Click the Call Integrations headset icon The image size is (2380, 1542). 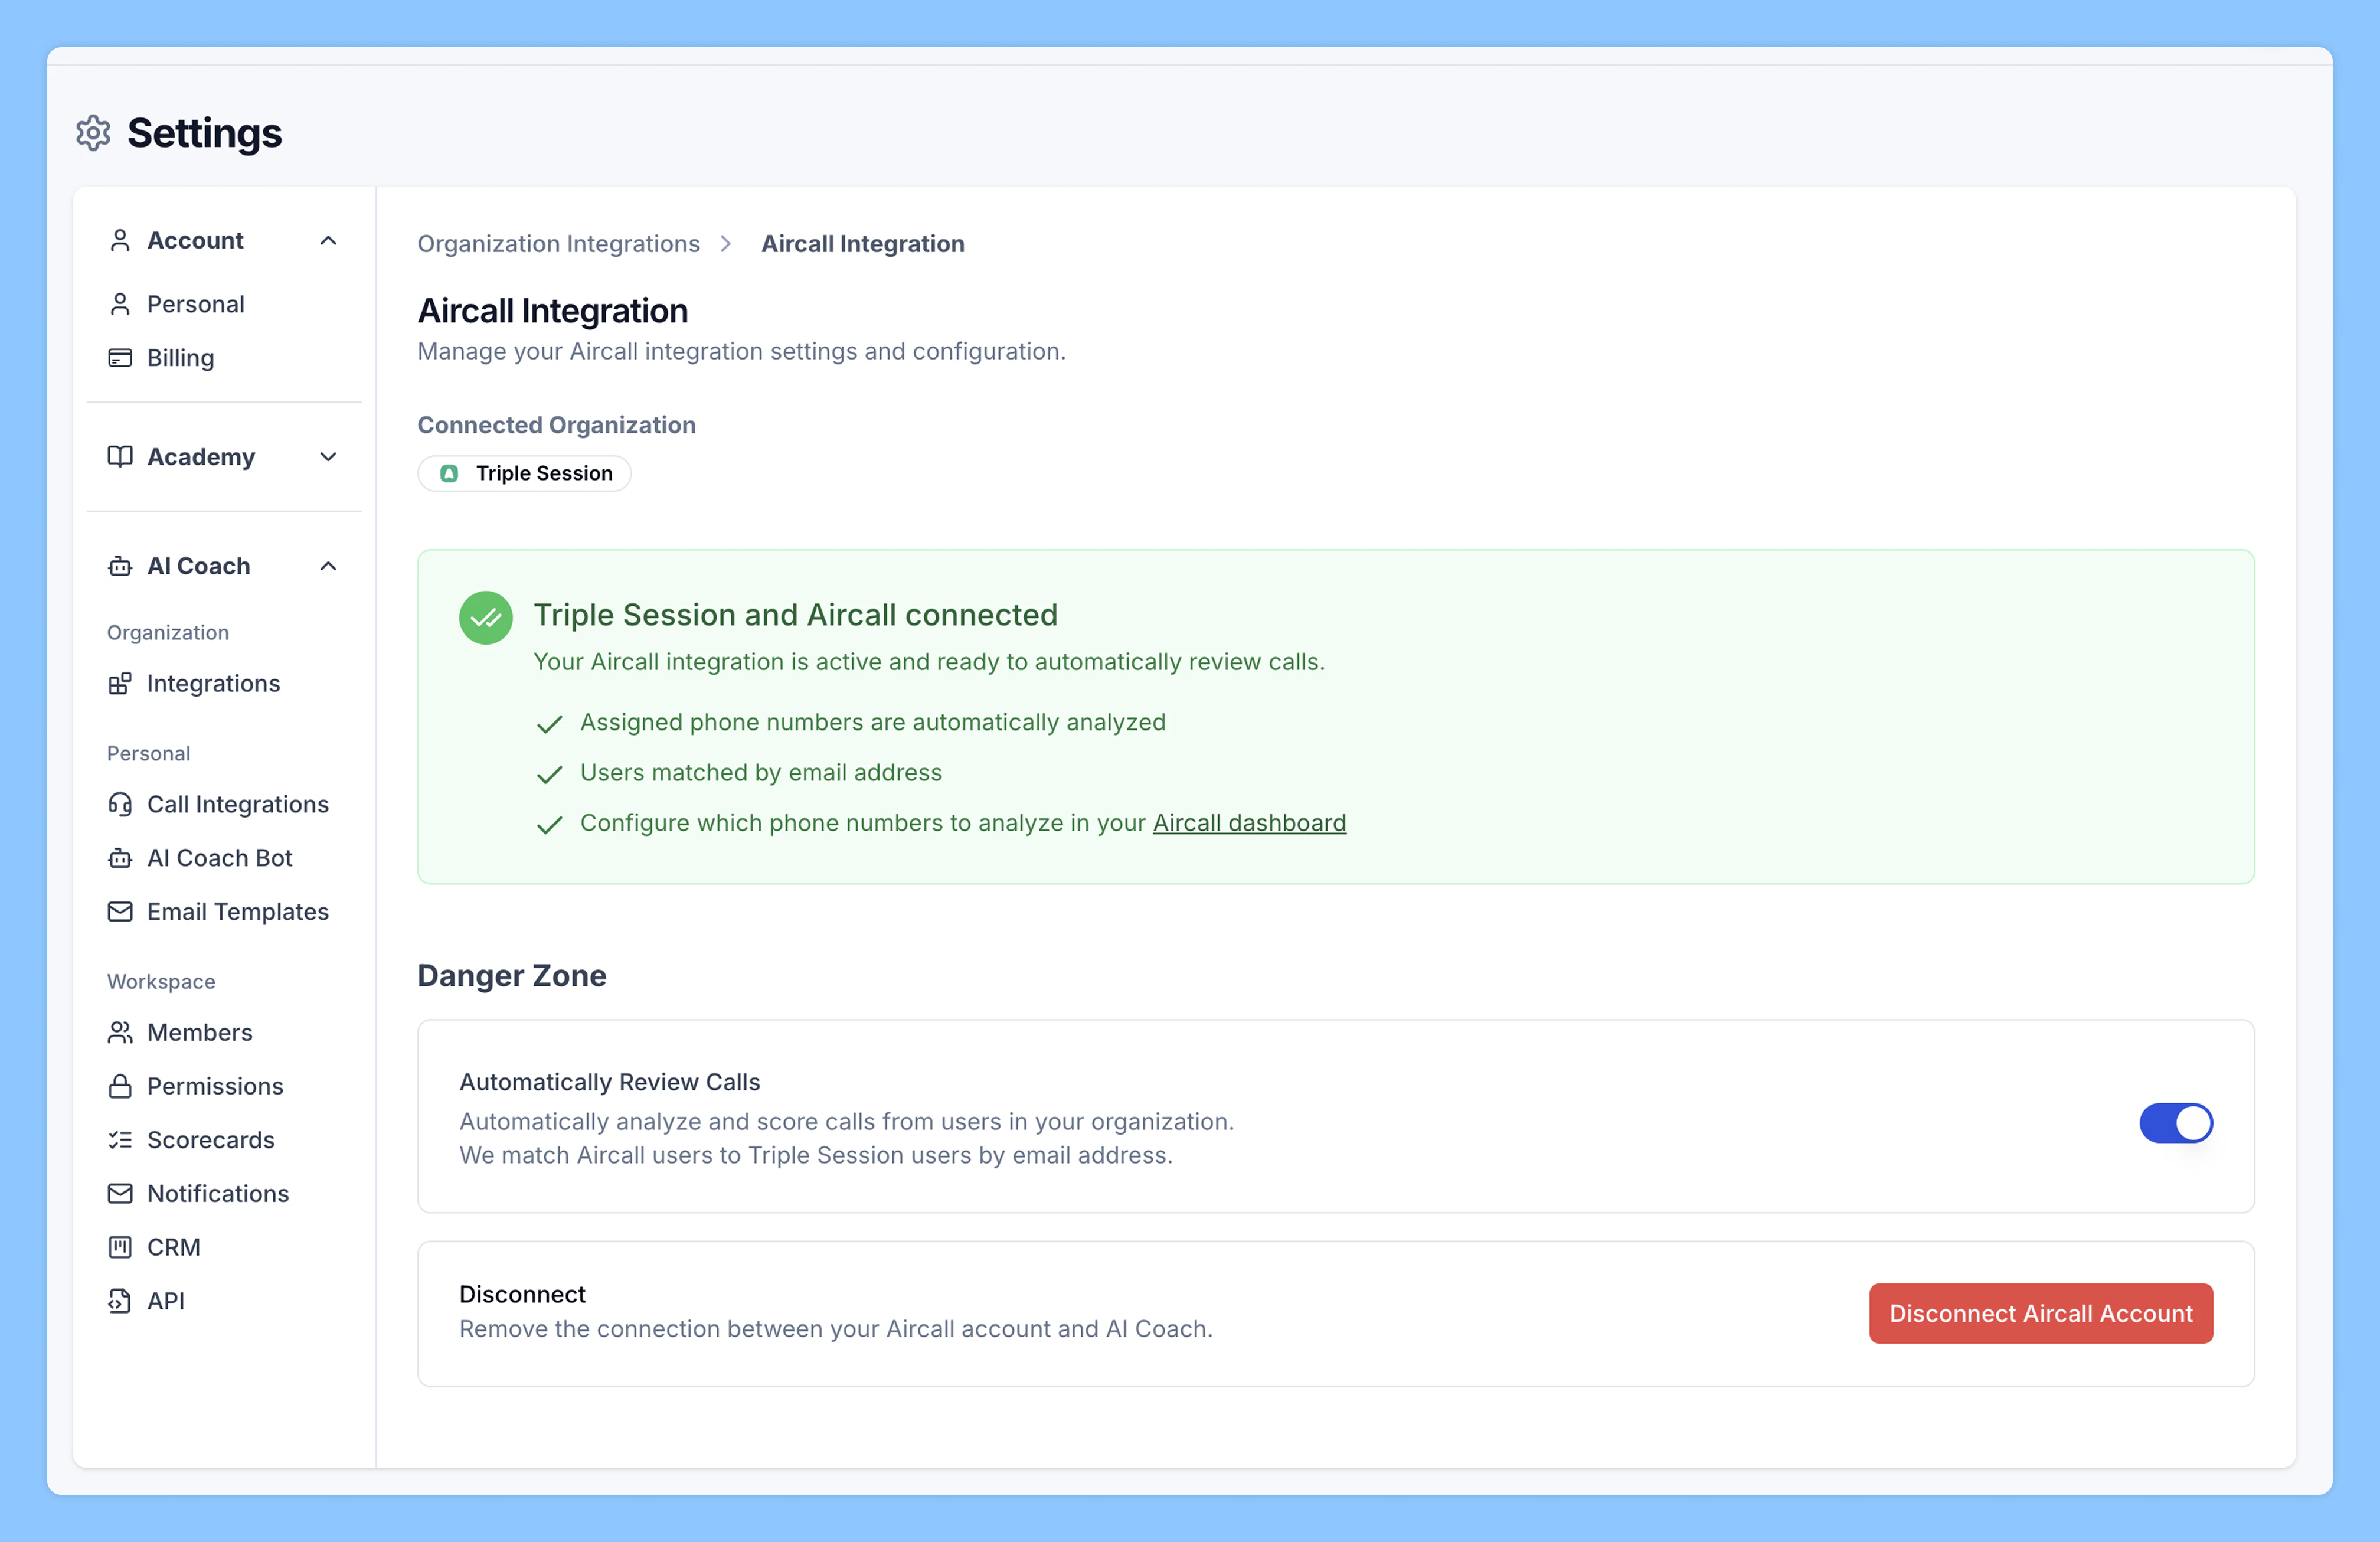120,805
